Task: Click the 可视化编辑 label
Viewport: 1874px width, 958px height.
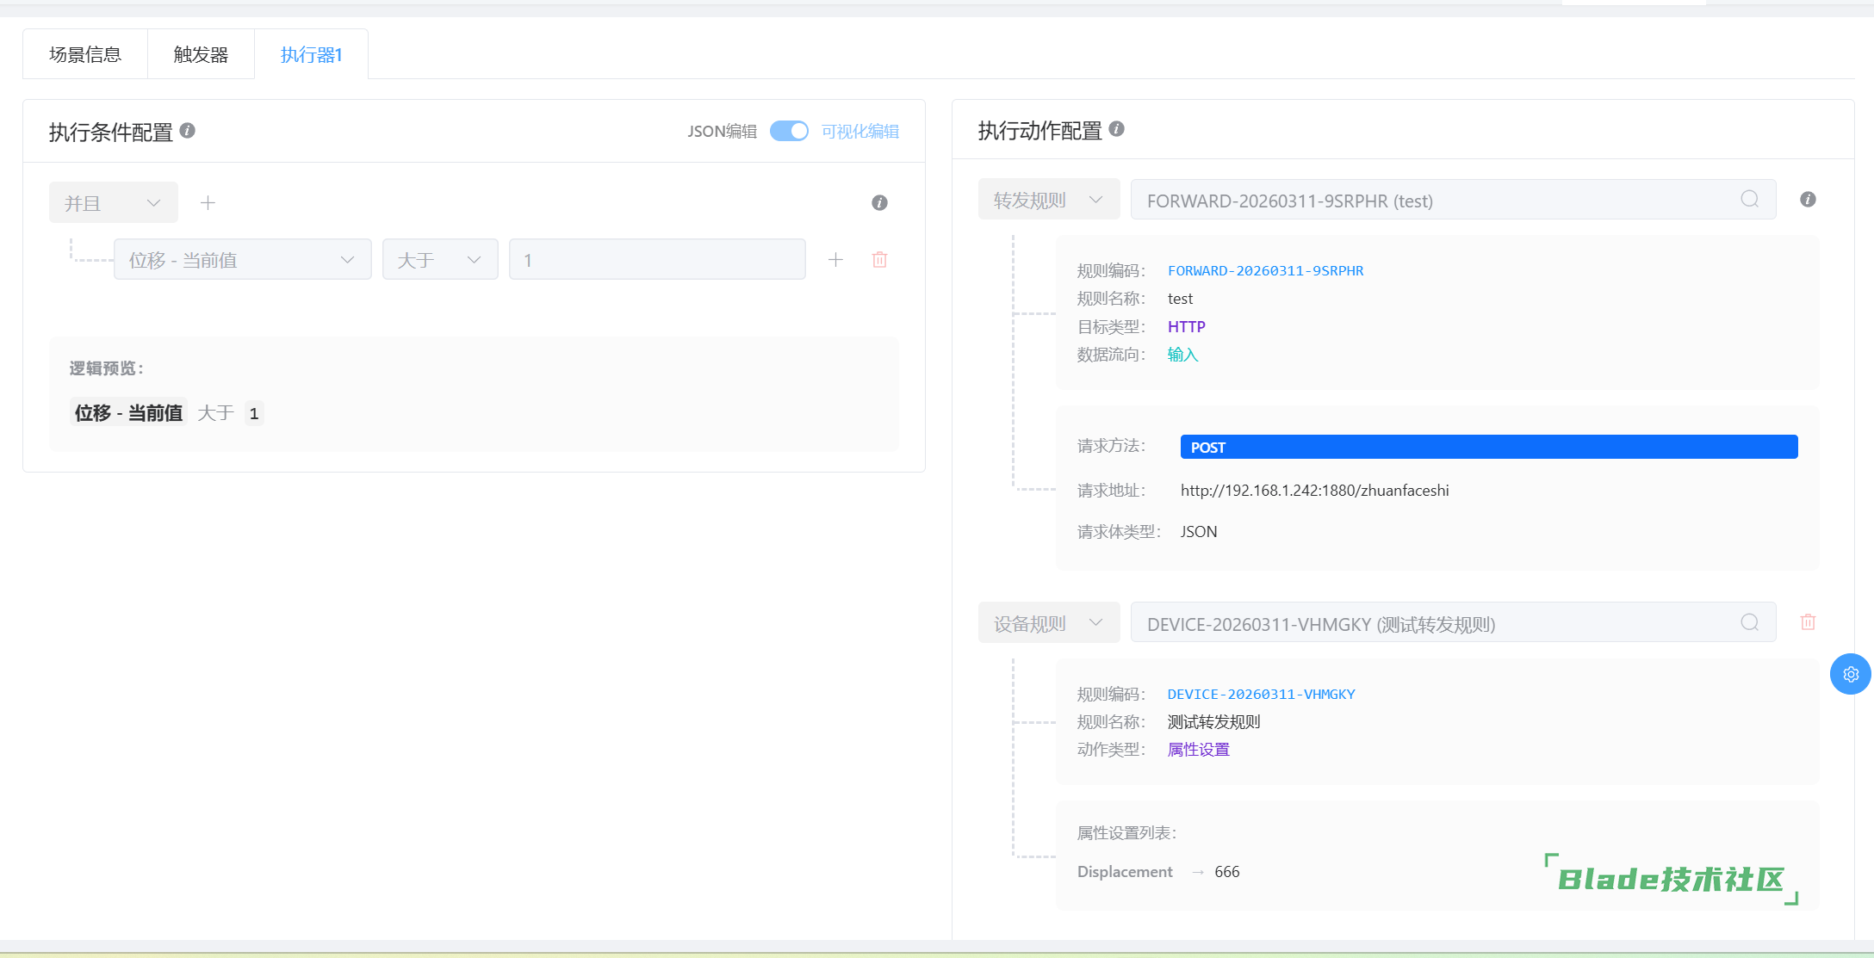Action: [859, 131]
